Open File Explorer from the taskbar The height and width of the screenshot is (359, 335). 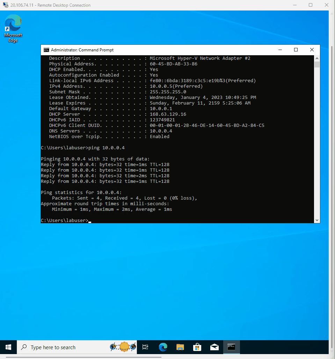[180, 347]
